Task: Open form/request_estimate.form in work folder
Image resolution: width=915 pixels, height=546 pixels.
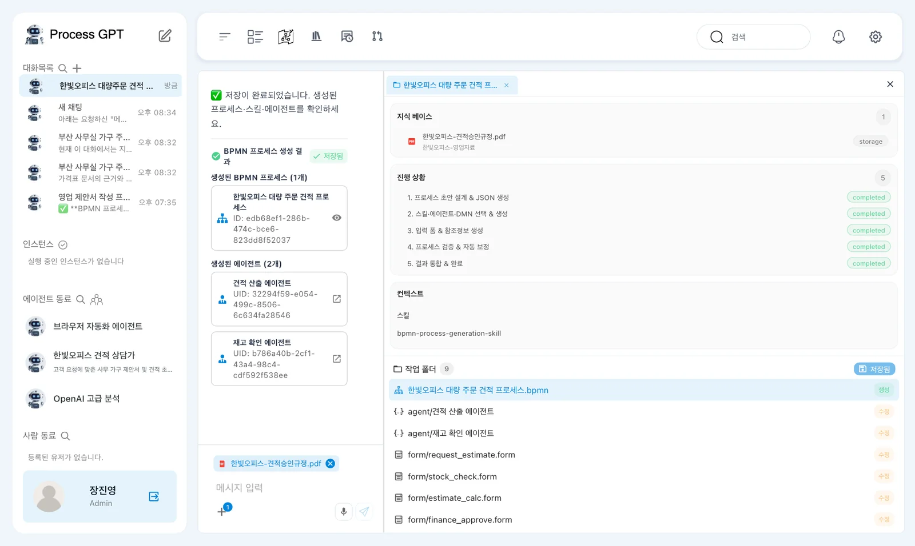Action: (x=644, y=455)
